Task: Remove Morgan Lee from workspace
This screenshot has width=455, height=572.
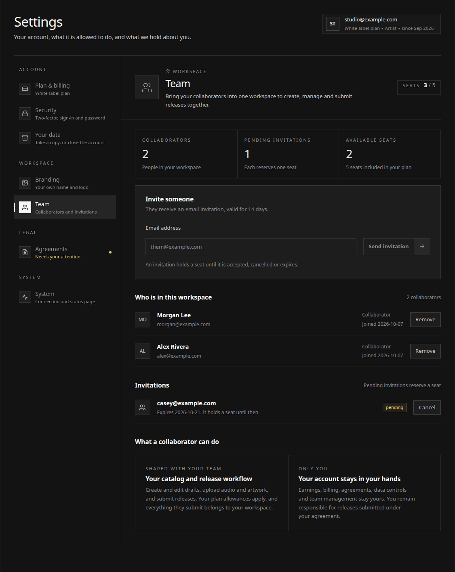Action: pos(425,320)
